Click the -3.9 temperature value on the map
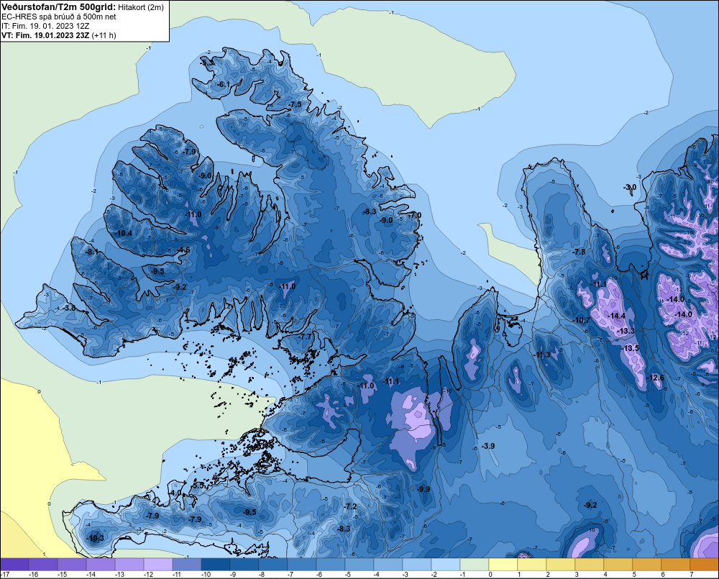This screenshot has width=719, height=579. (x=488, y=447)
